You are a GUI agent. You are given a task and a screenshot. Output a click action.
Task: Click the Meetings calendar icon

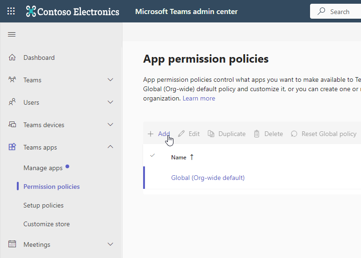click(x=12, y=244)
